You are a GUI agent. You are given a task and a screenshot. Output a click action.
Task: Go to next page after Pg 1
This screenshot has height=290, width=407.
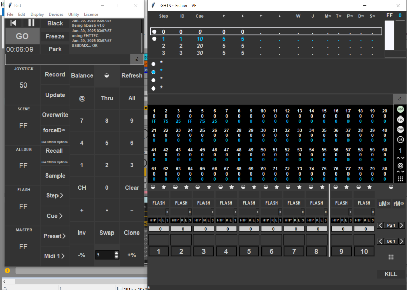pyautogui.click(x=402, y=225)
